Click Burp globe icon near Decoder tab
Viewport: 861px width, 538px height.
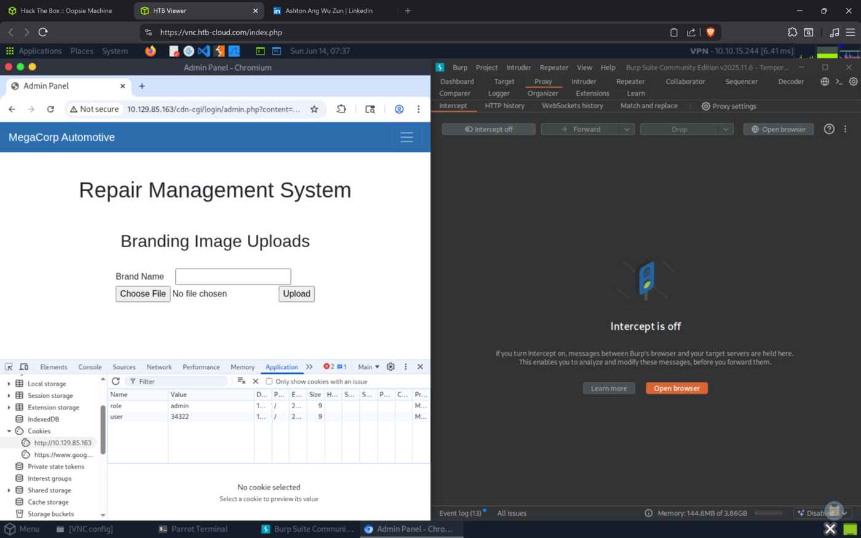[825, 81]
